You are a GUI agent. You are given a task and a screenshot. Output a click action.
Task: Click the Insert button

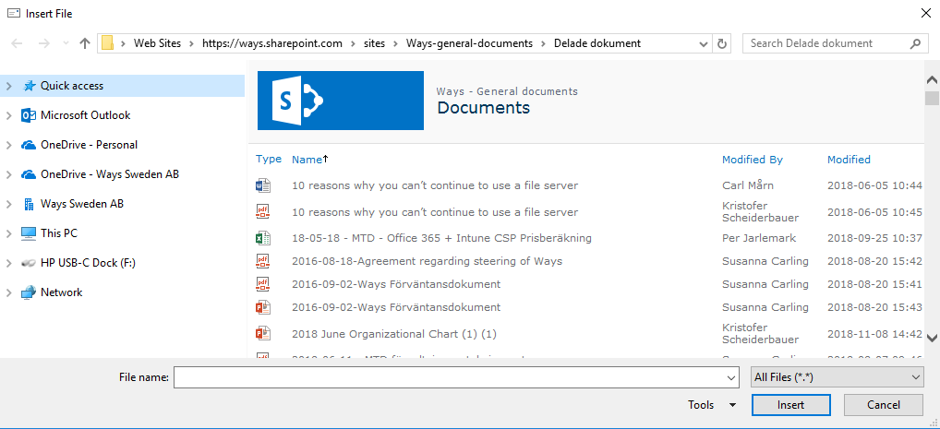tap(790, 405)
